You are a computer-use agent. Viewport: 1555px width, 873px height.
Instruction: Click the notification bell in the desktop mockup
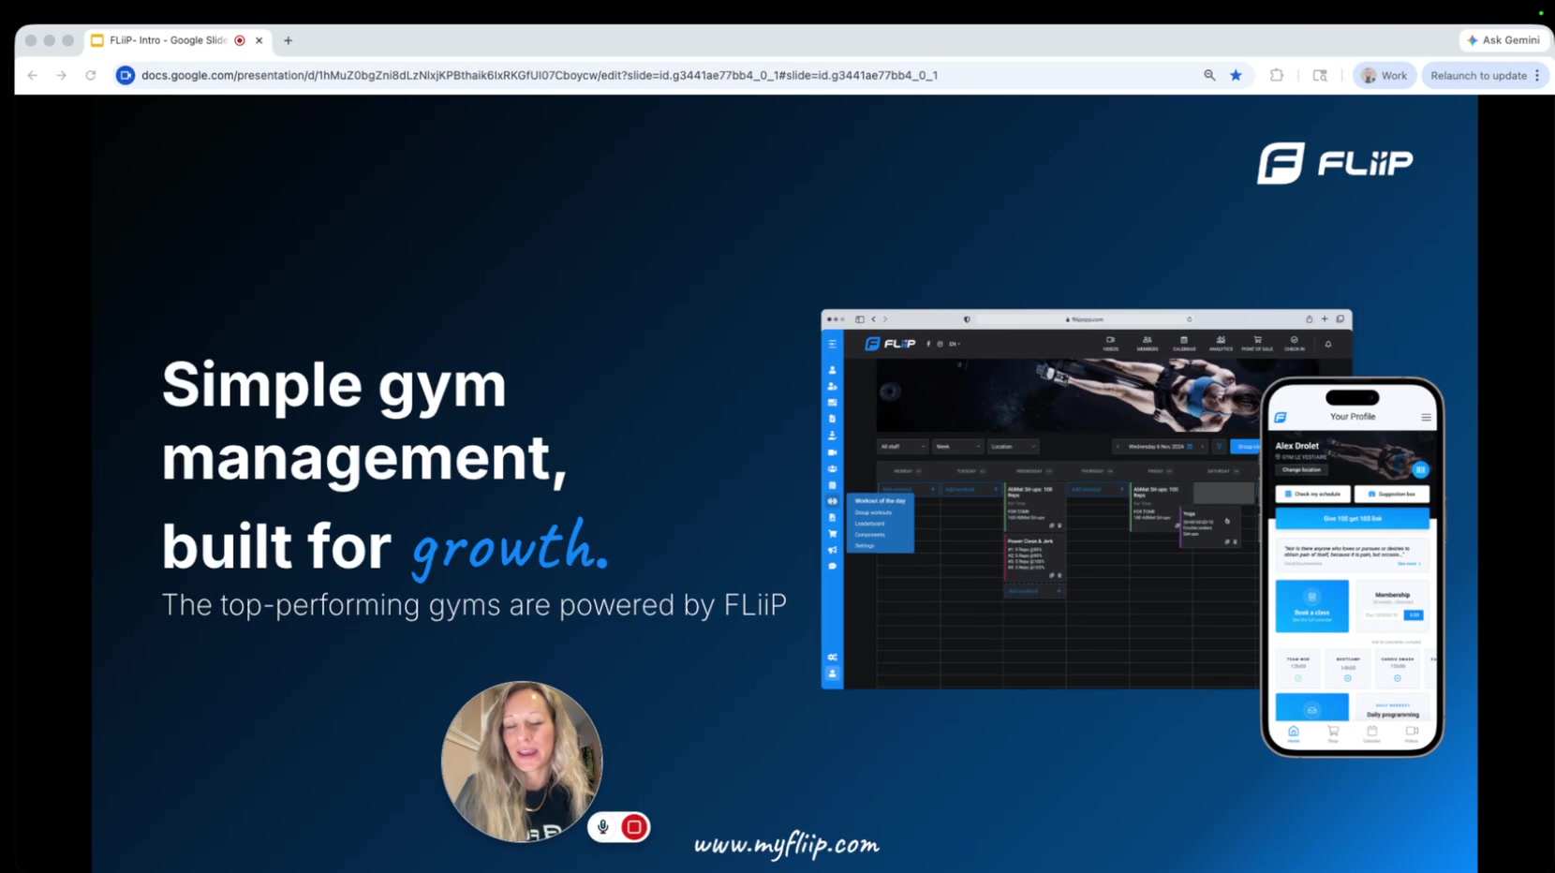(1327, 344)
